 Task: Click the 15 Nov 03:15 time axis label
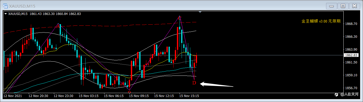[88, 96]
